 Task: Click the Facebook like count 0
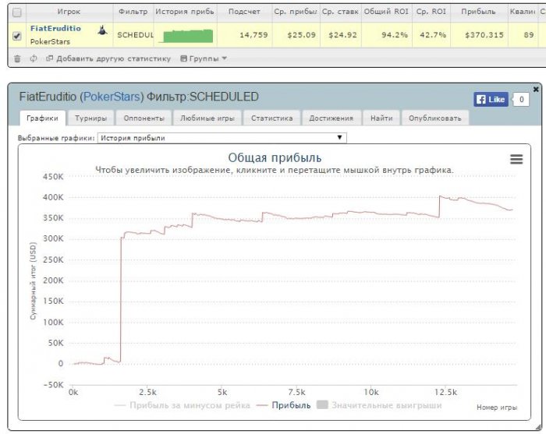pos(521,100)
